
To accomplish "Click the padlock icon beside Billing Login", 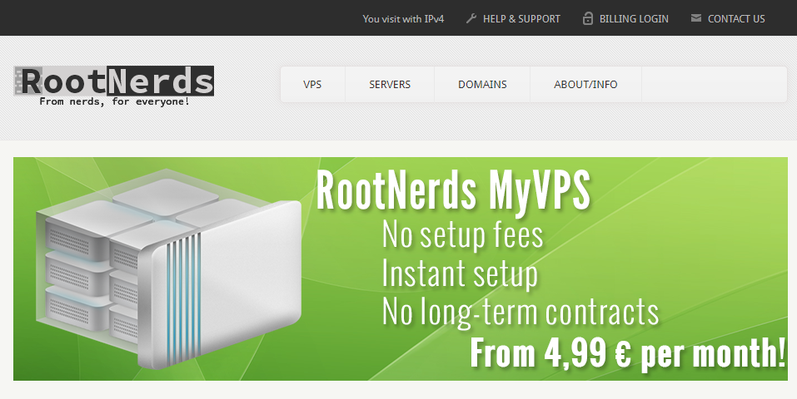I will [588, 19].
